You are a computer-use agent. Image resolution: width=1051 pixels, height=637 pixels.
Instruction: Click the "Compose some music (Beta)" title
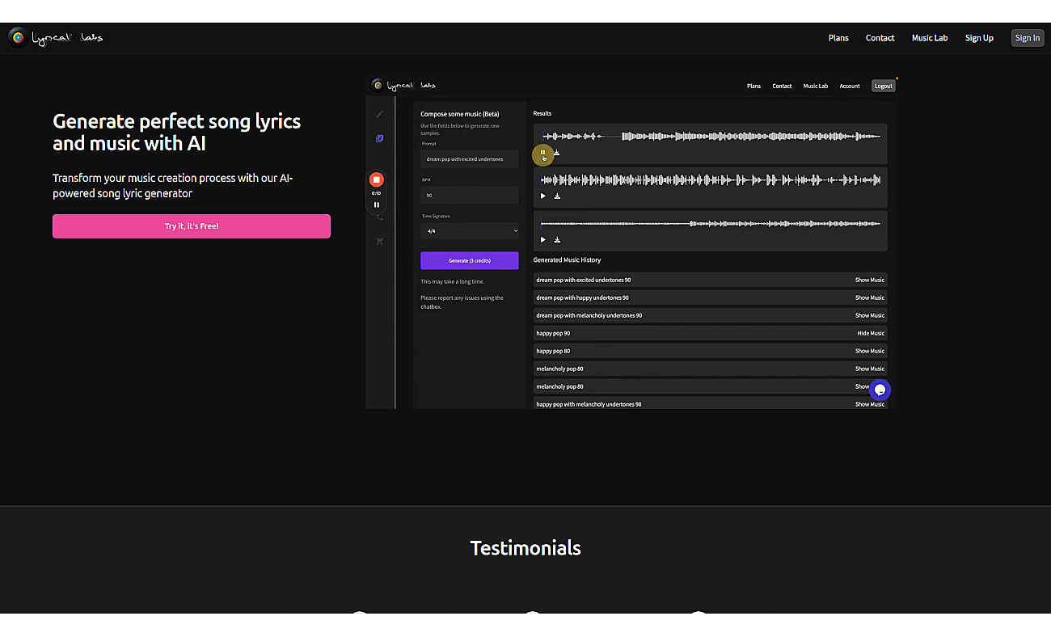460,114
